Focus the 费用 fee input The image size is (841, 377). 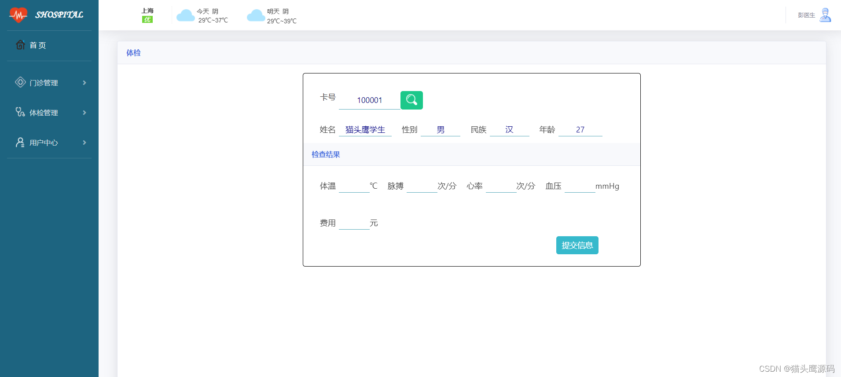point(354,223)
